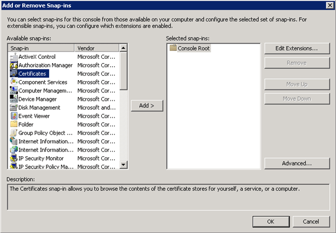Click the Add > button
Screen dimensions: 336x233
(x=147, y=106)
